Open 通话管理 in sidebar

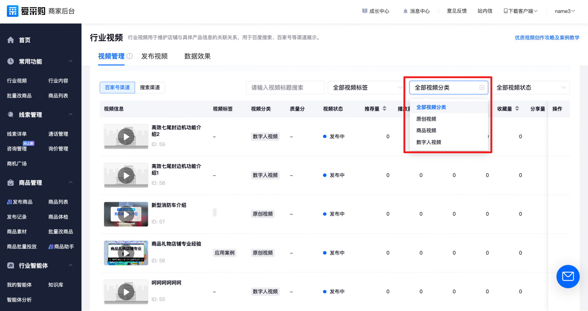[x=58, y=134]
